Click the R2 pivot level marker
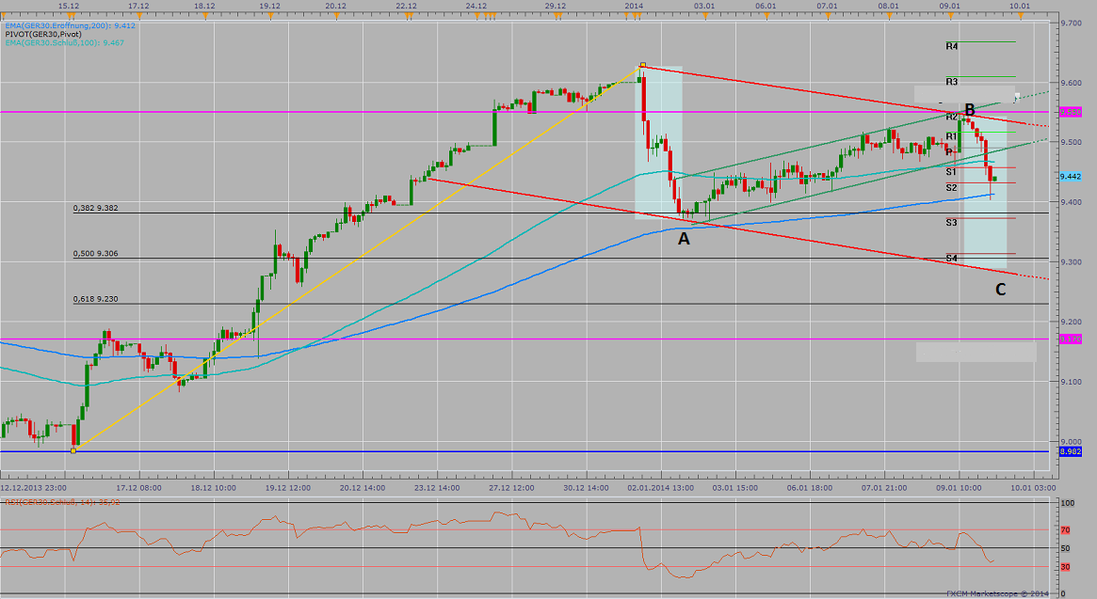 tap(949, 118)
